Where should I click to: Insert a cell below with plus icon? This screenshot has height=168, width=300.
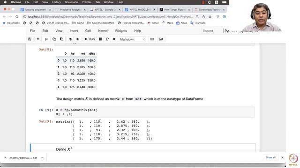[38, 39]
